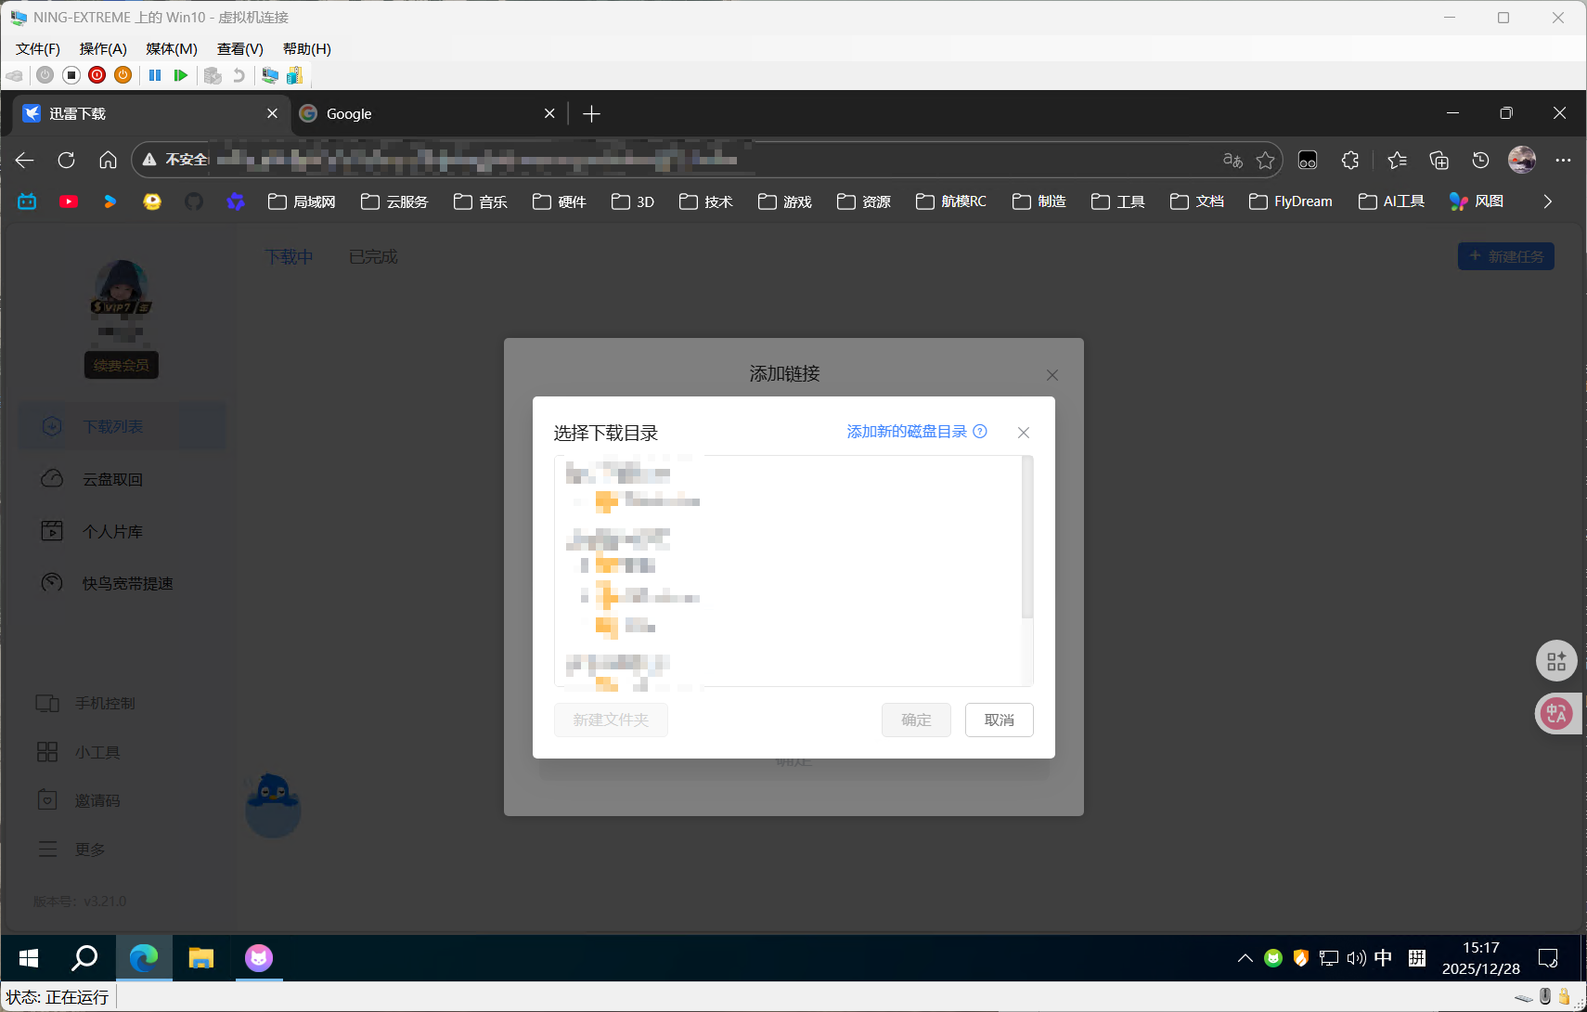Open the Windows Start menu

pyautogui.click(x=29, y=958)
